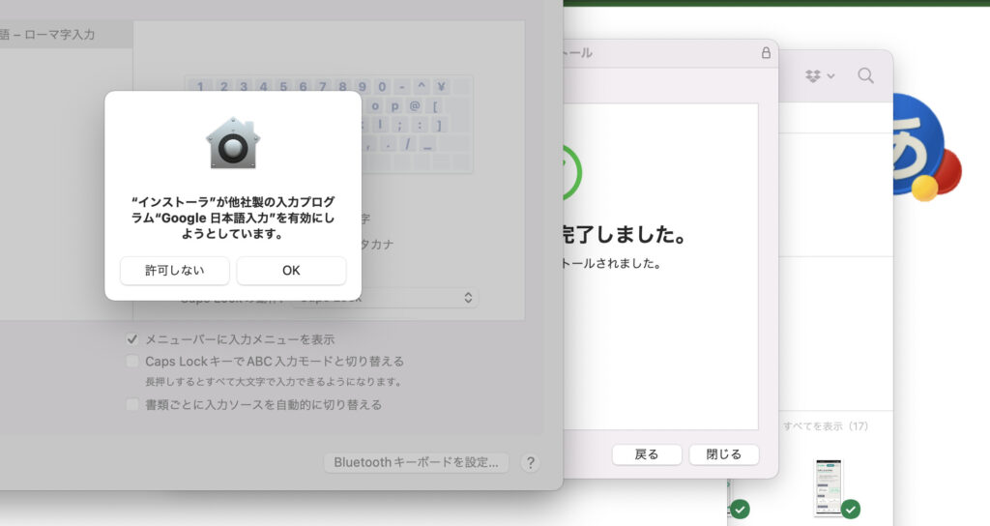
Task: Open the Caps Lock action dropdown
Action: click(385, 298)
